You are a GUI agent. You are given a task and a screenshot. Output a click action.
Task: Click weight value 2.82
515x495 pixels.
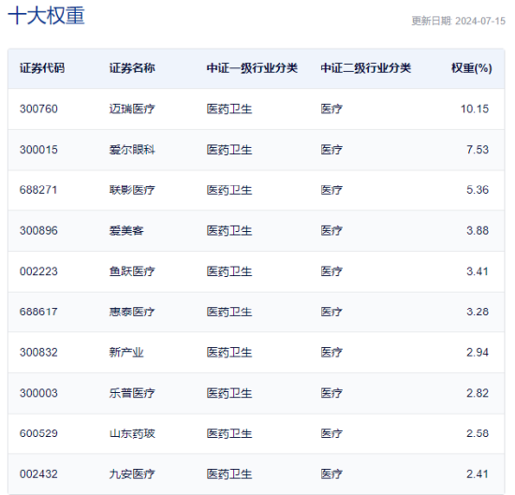[x=478, y=393]
